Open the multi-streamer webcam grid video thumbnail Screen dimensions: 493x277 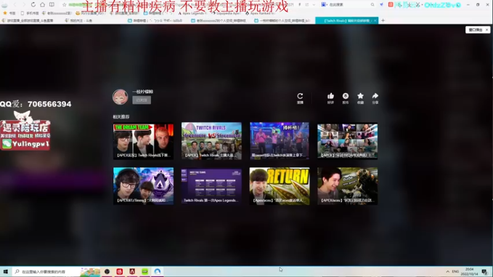[348, 141]
